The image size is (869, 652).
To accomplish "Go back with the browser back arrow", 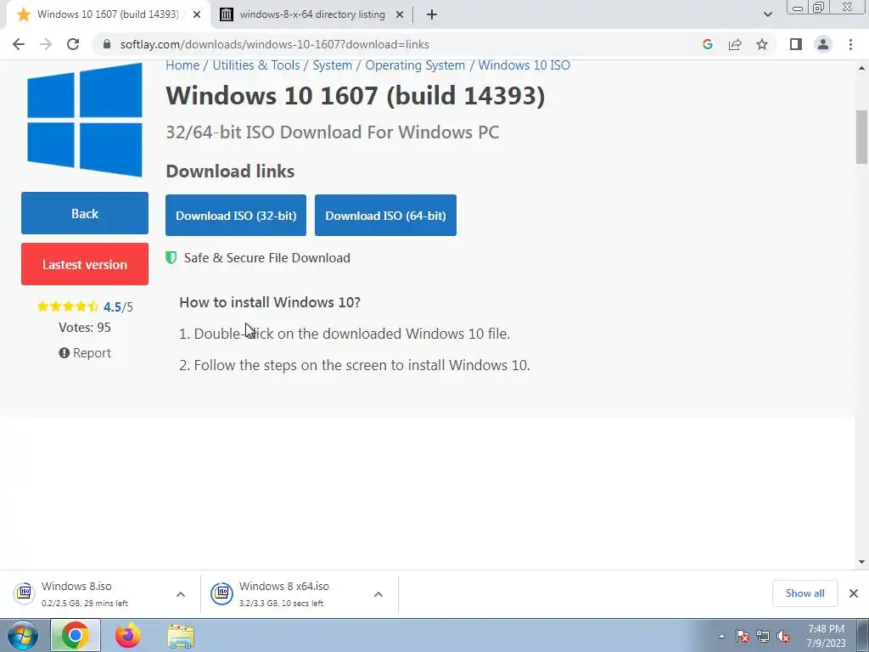I will click(x=19, y=44).
